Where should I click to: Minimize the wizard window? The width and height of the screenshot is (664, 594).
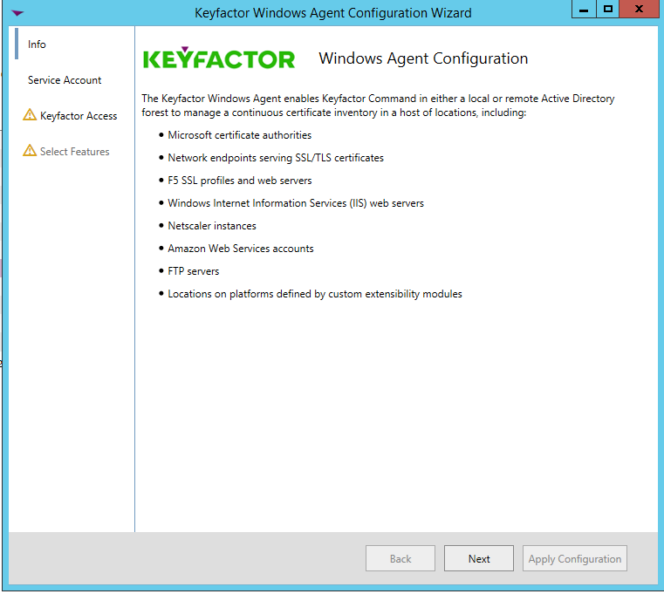click(x=584, y=9)
